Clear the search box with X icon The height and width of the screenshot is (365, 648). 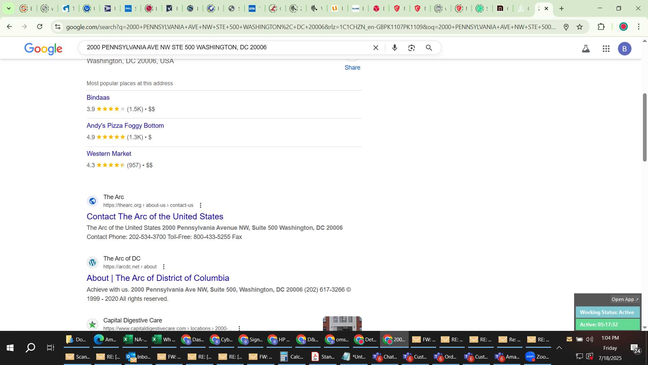pos(376,48)
